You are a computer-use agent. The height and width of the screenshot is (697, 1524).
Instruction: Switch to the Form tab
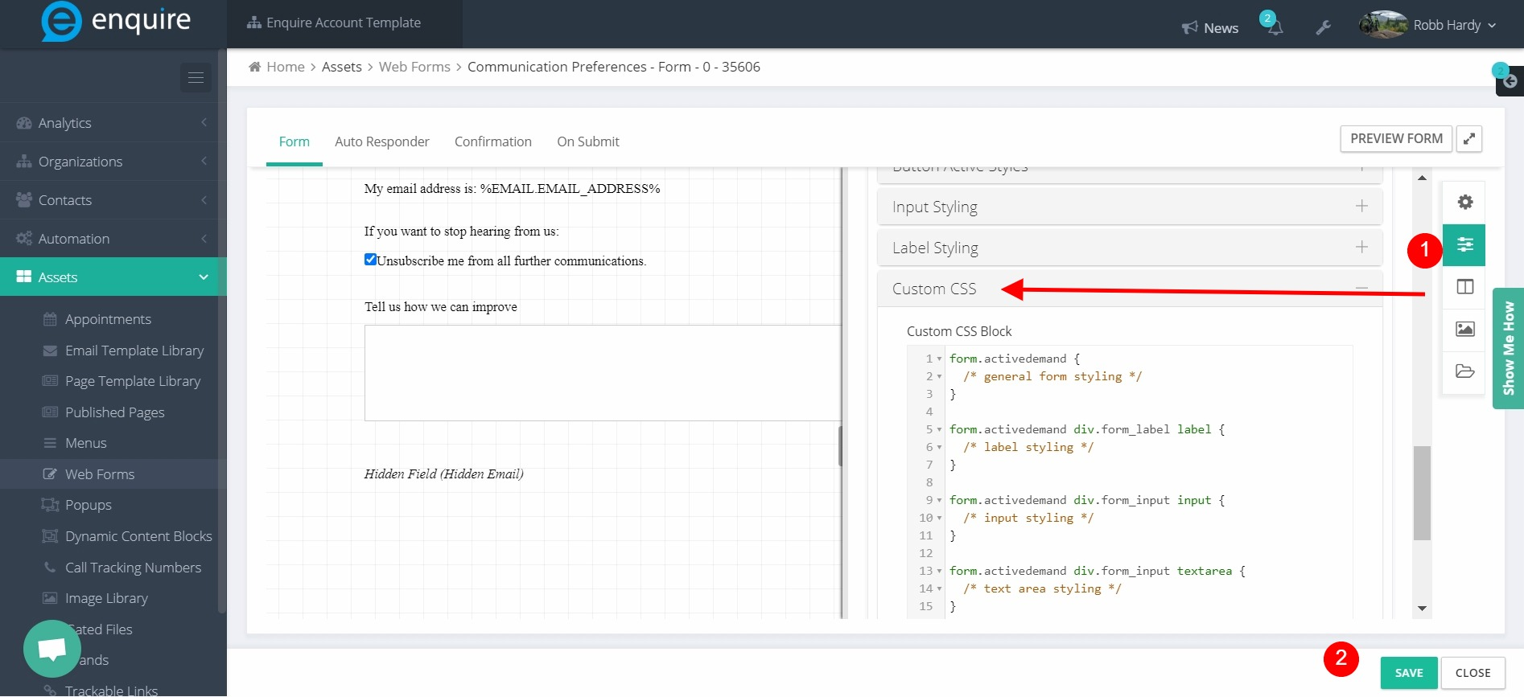point(294,141)
